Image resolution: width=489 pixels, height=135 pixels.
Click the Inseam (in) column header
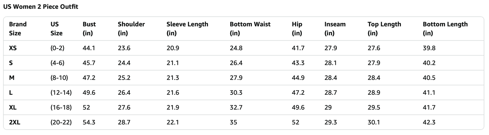point(335,29)
